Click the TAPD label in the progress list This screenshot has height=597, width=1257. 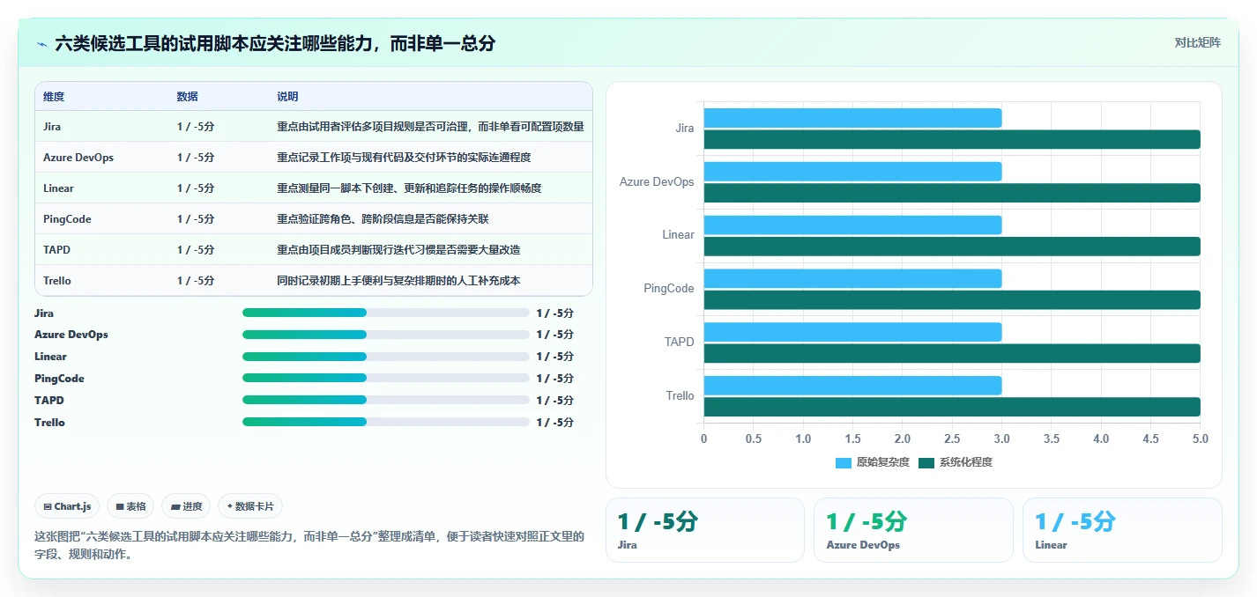(49, 401)
